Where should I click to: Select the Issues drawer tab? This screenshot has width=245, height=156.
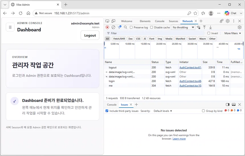click(124, 105)
